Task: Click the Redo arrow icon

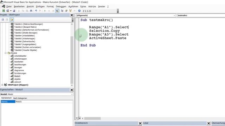Action: (40, 11)
